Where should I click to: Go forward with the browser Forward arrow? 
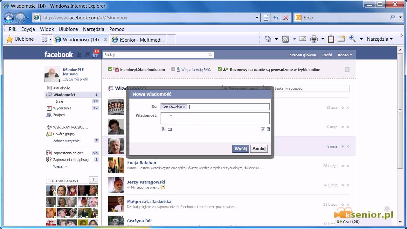pyautogui.click(x=20, y=18)
